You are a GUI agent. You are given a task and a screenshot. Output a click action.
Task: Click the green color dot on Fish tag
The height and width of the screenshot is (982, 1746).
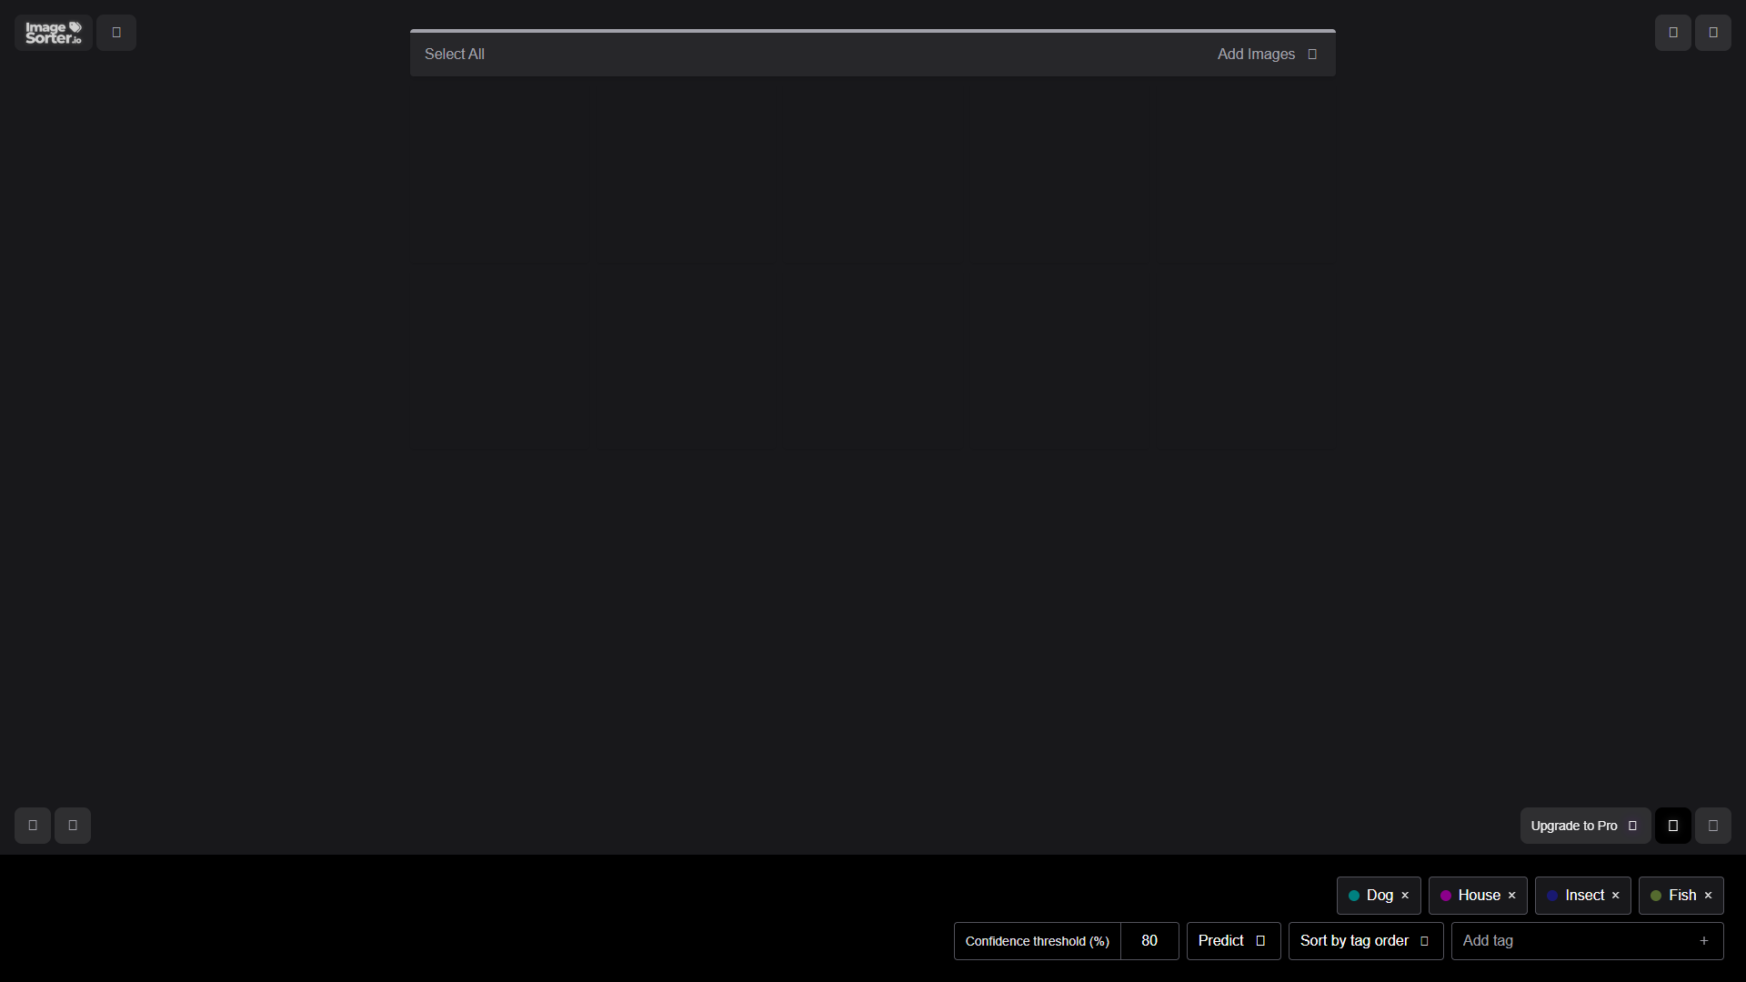(1656, 896)
